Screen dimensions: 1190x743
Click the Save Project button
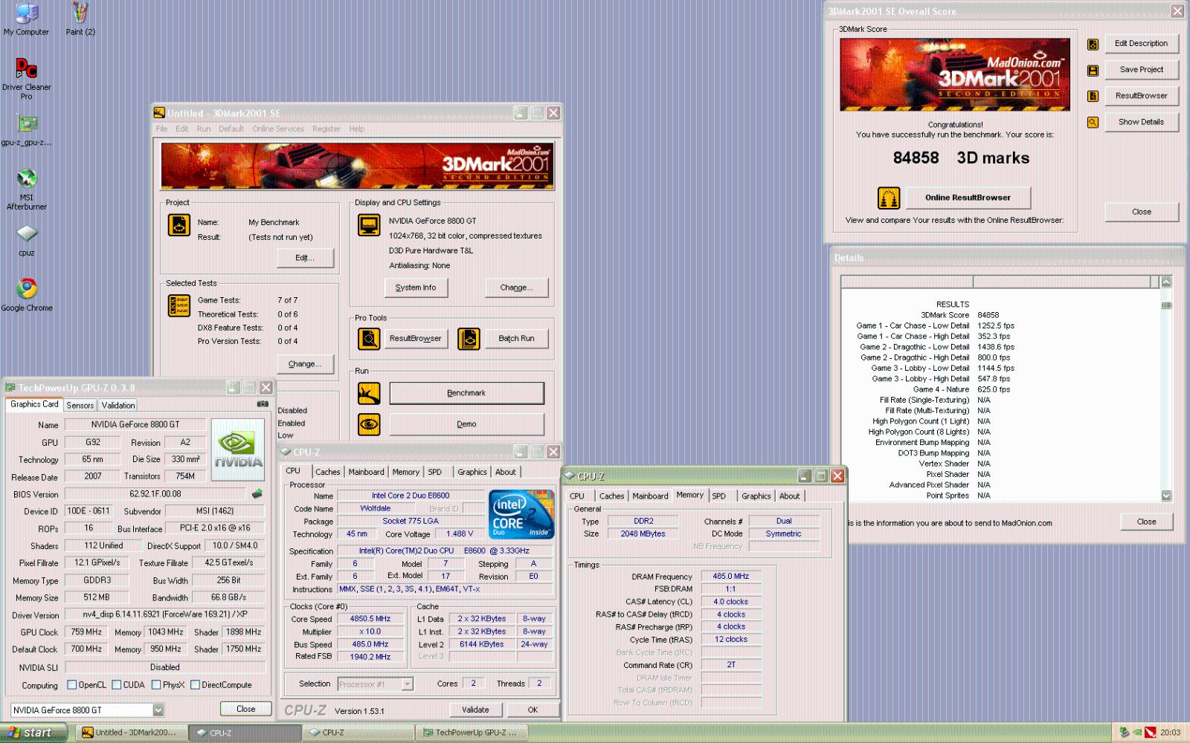1141,70
